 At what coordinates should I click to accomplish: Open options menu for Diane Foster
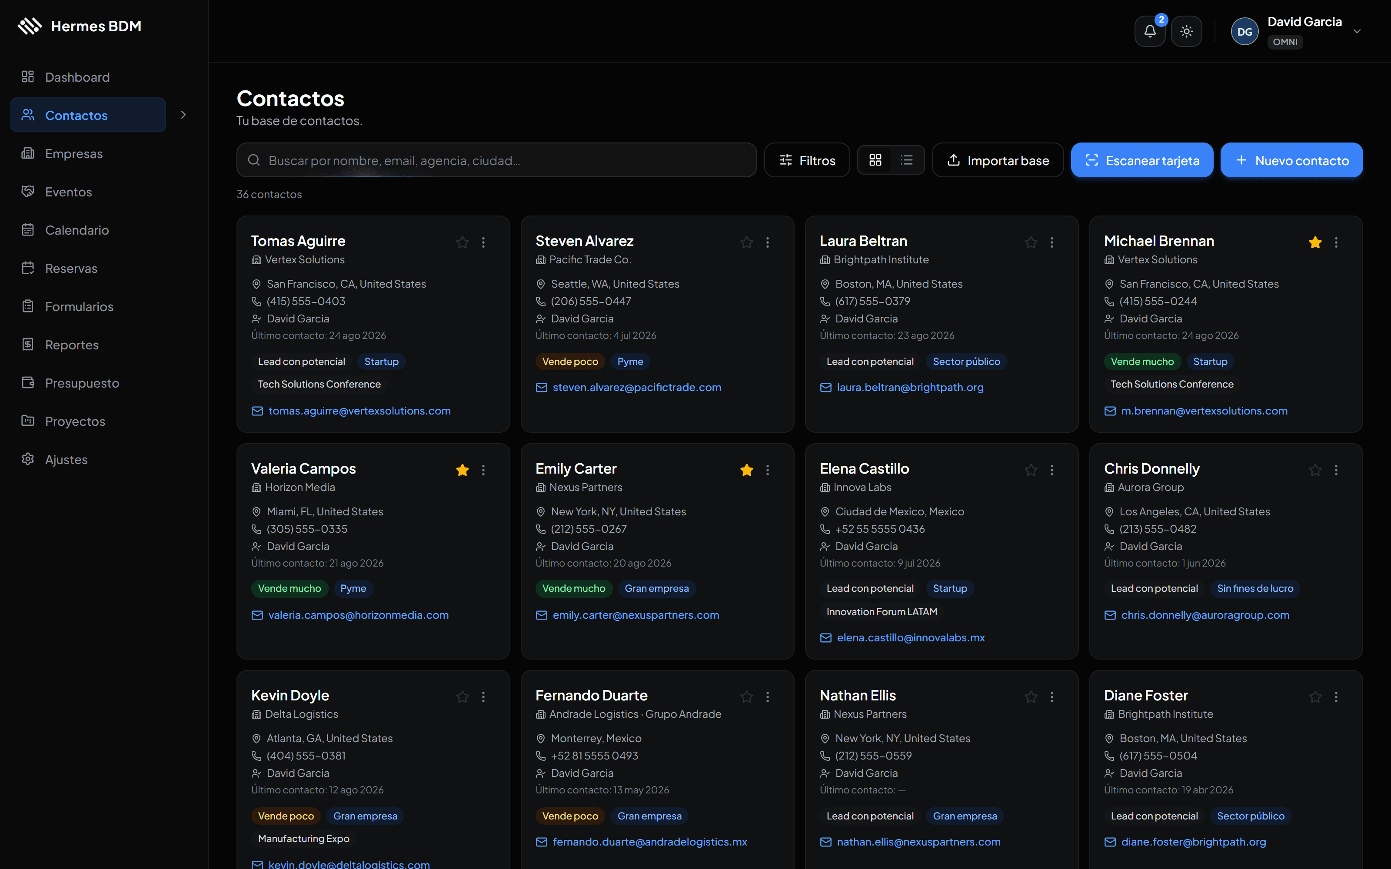pos(1336,697)
